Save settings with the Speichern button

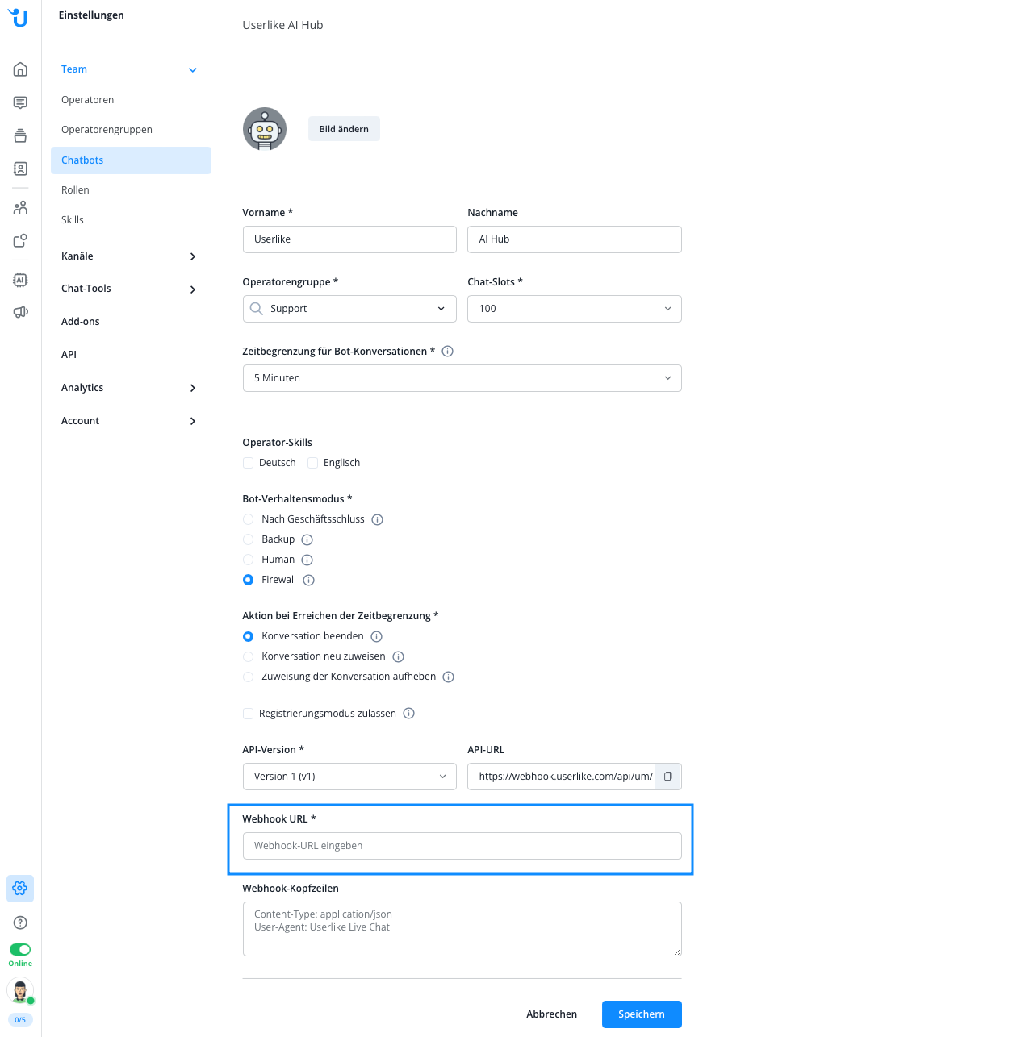click(642, 1014)
